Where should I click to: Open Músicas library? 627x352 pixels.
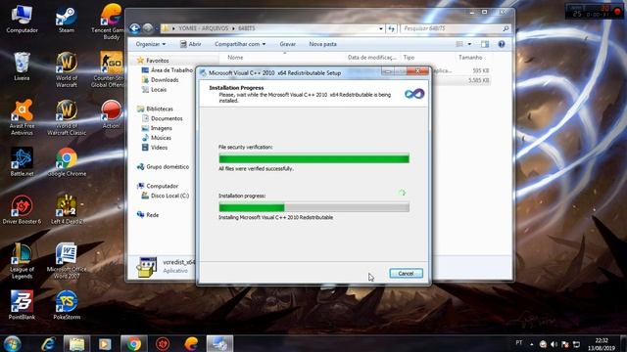pos(157,138)
